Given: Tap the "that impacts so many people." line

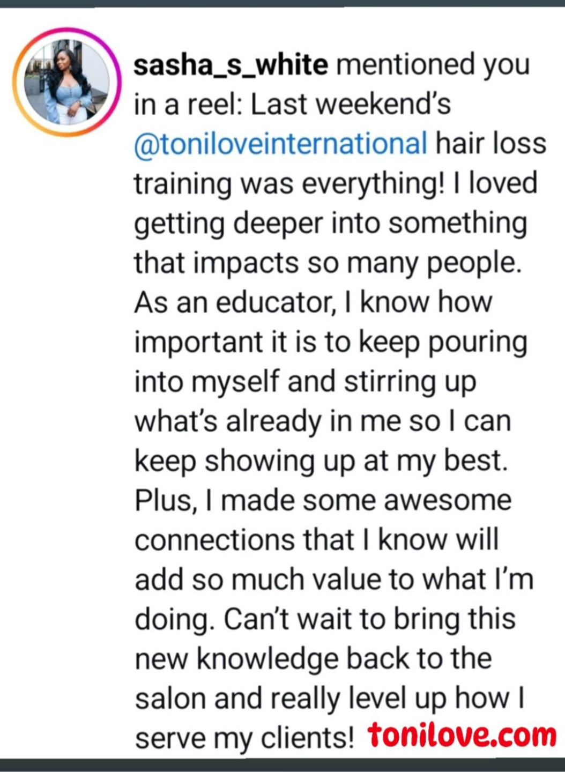Looking at the screenshot, I should 328,263.
